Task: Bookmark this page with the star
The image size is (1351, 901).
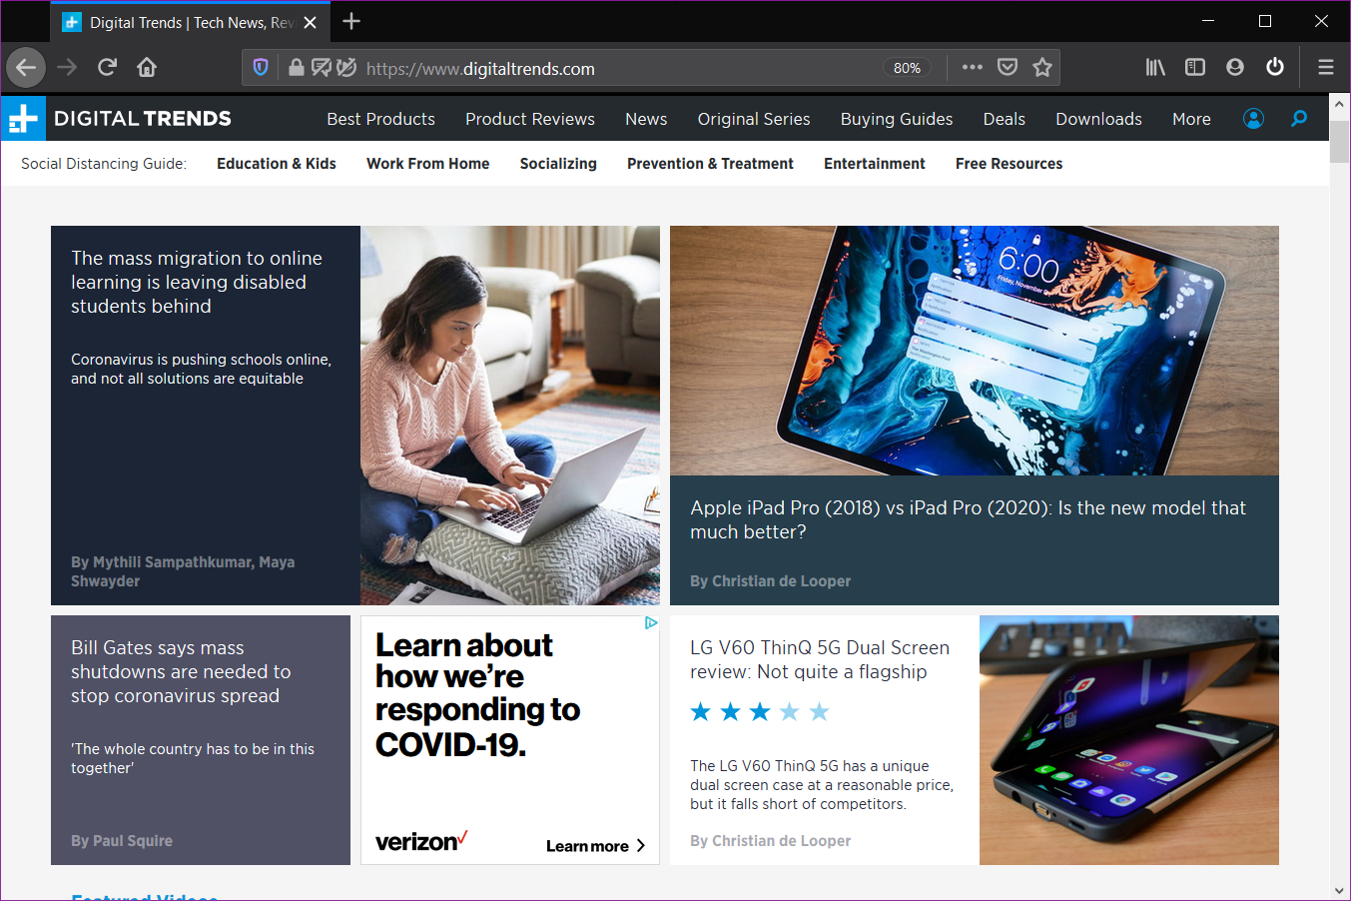Action: coord(1042,67)
